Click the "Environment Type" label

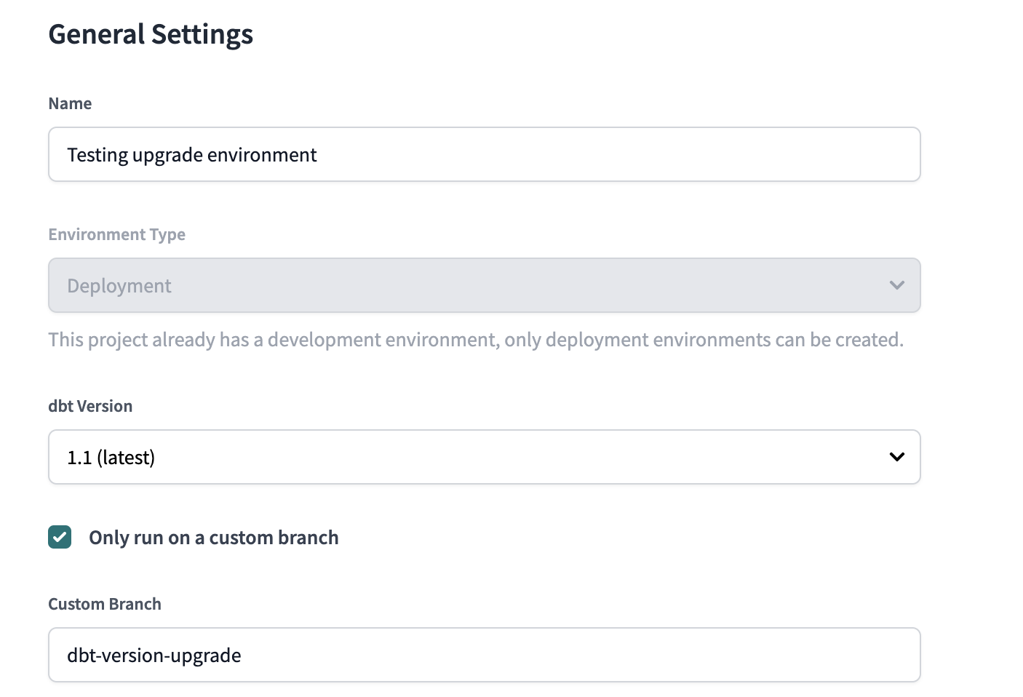tap(116, 234)
